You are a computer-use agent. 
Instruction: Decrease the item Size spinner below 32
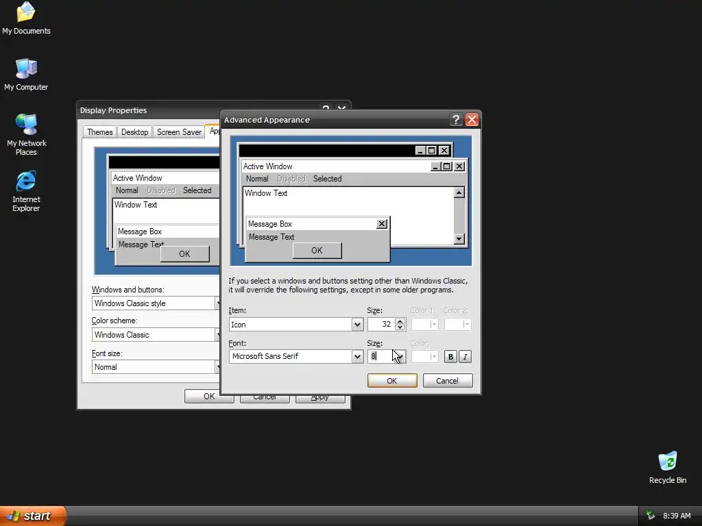400,327
